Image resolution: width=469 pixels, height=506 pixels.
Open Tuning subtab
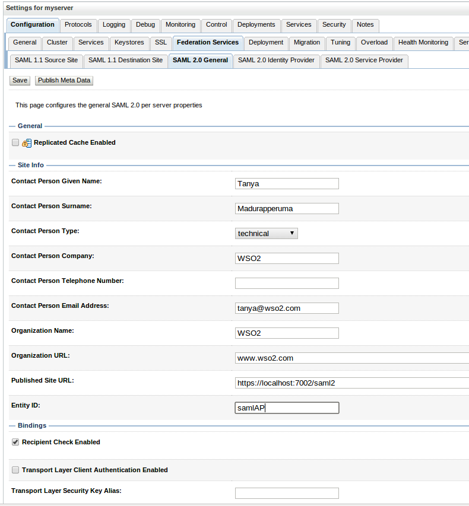340,43
